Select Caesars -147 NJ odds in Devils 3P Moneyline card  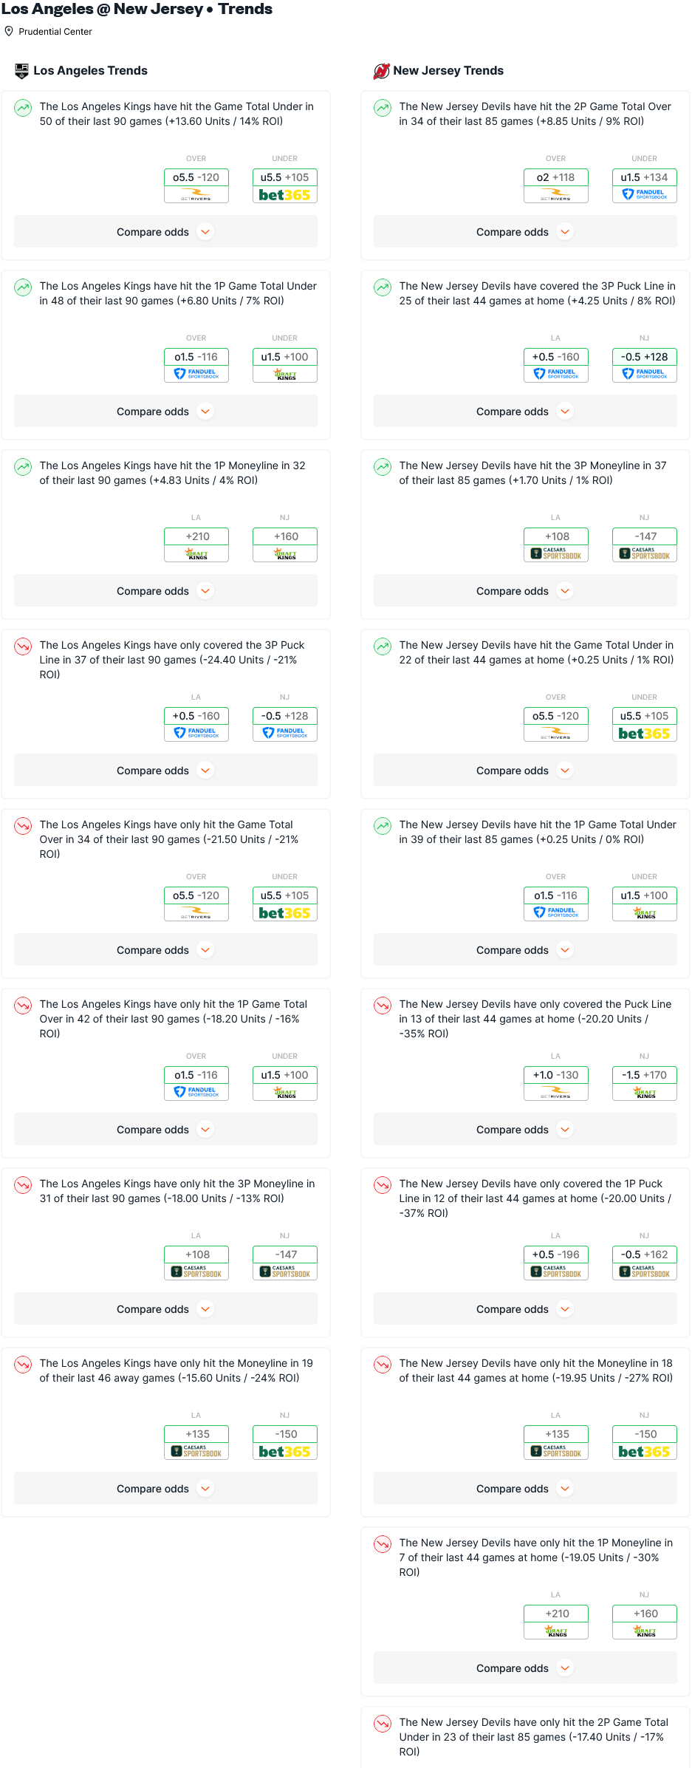644,545
